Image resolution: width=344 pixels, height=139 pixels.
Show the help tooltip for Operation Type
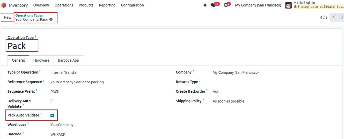[x=35, y=37]
